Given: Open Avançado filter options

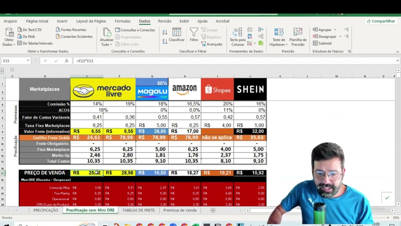Looking at the screenshot, I should pyautogui.click(x=212, y=44).
